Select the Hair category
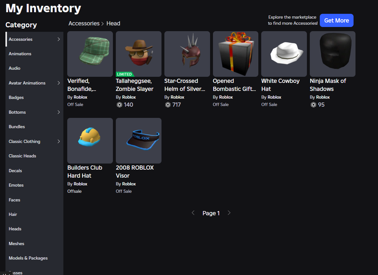Screen dimensions: 378x275 pyautogui.click(x=13, y=214)
